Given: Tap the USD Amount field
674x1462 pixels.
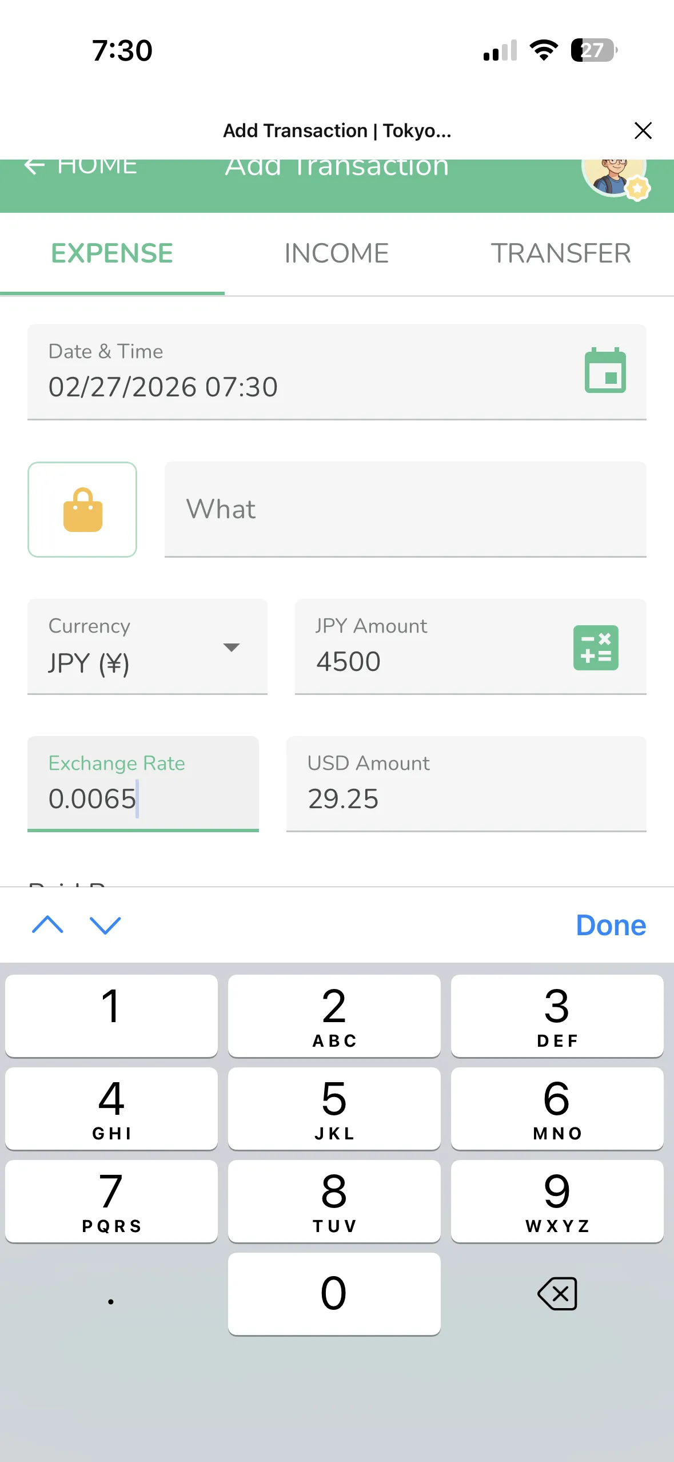Looking at the screenshot, I should click(x=465, y=784).
